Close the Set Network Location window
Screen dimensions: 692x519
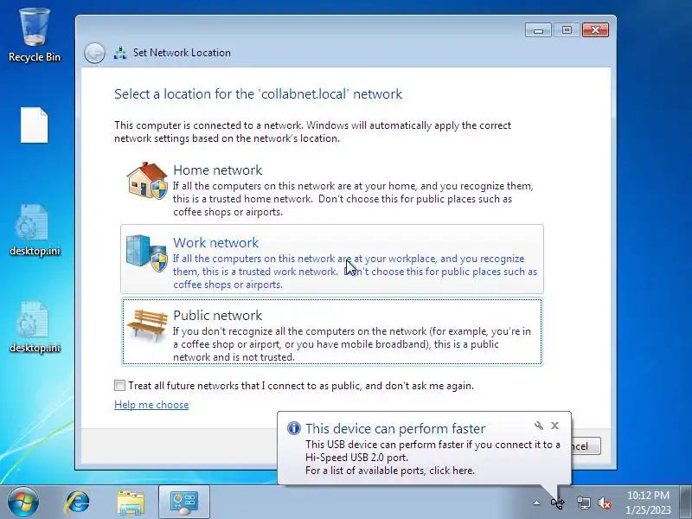coord(595,30)
